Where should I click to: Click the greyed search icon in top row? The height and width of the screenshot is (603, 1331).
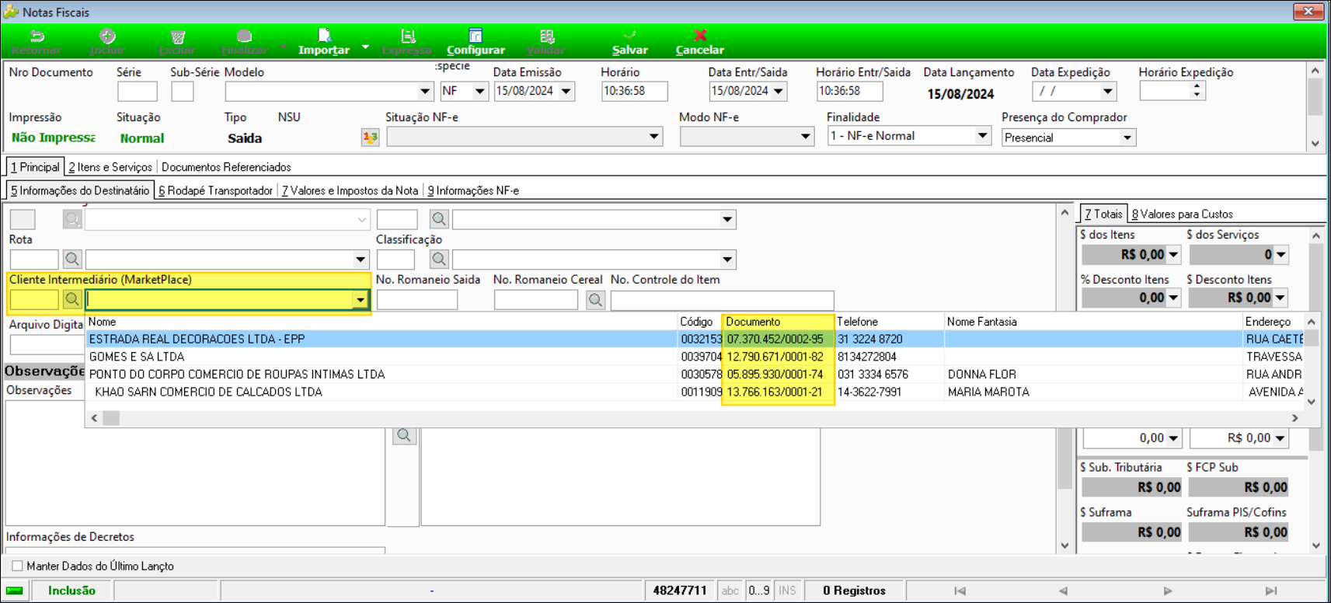coord(72,219)
